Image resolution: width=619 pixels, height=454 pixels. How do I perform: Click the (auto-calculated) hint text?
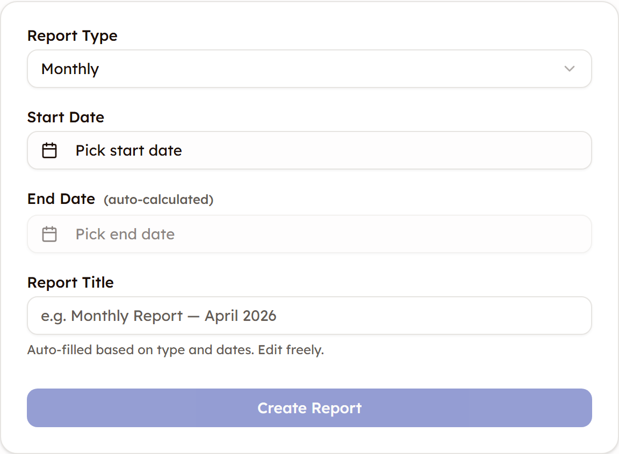point(159,200)
